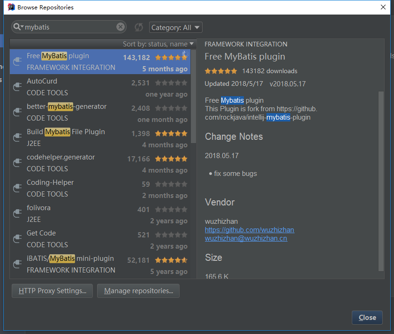Click the 5 years ago label
Viewport: 394px width, 334px height.
click(x=169, y=272)
